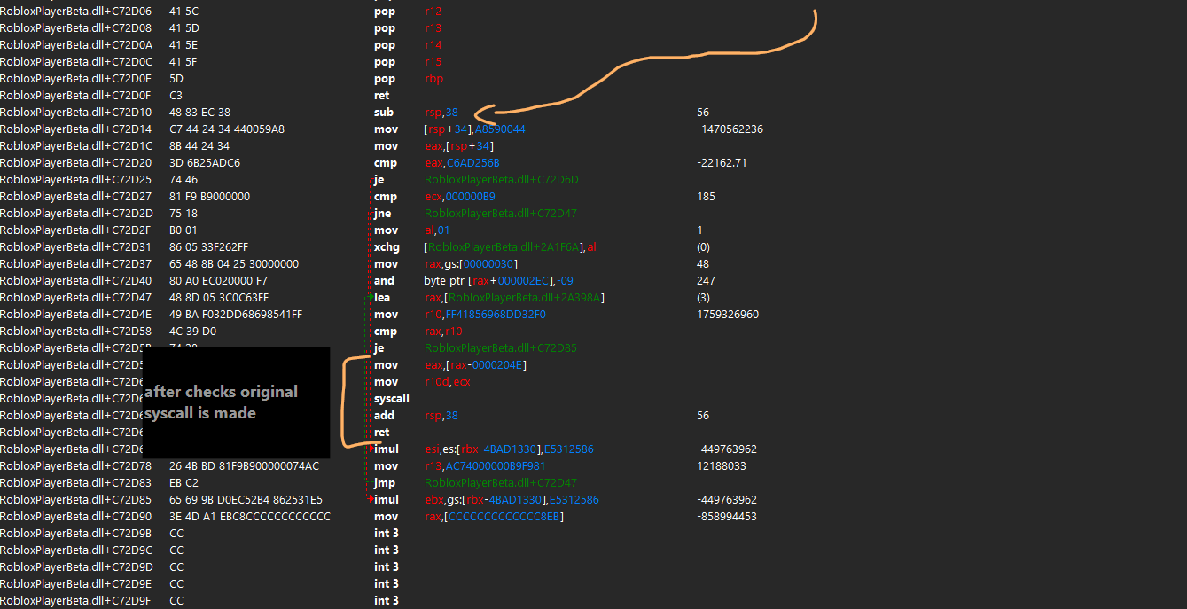Click int 3 at address C72D9D
Screen dimensions: 1187x609
(387, 567)
